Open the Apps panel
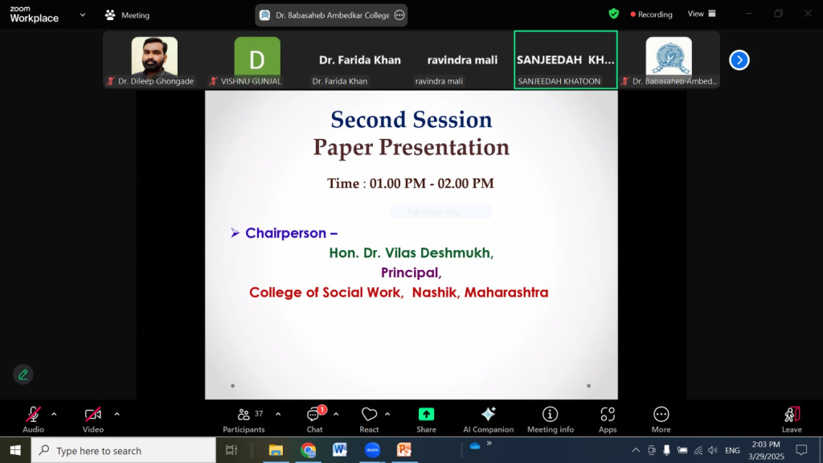The width and height of the screenshot is (823, 463). (x=608, y=419)
